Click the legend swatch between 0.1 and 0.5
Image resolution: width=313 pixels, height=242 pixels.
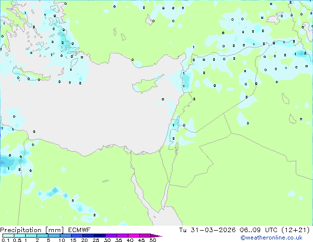click(x=8, y=236)
